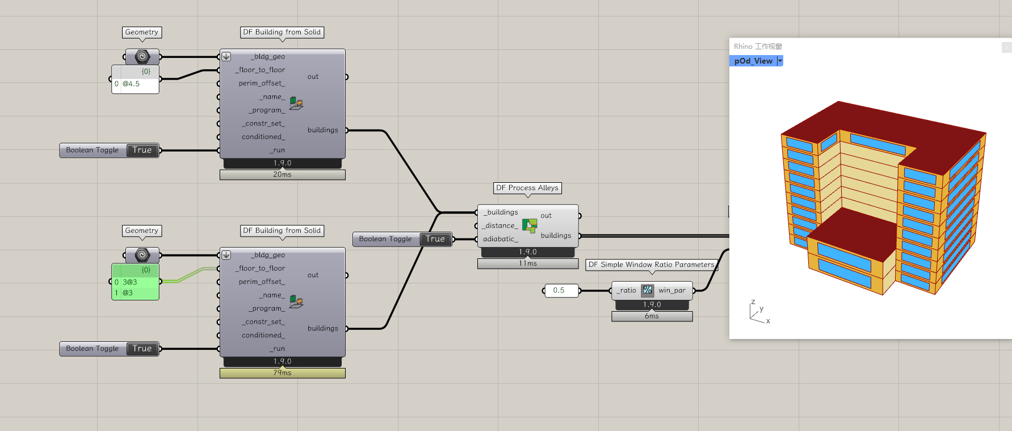This screenshot has width=1012, height=431.
Task: Click the top Geometry parameter hexagon icon
Action: [142, 57]
